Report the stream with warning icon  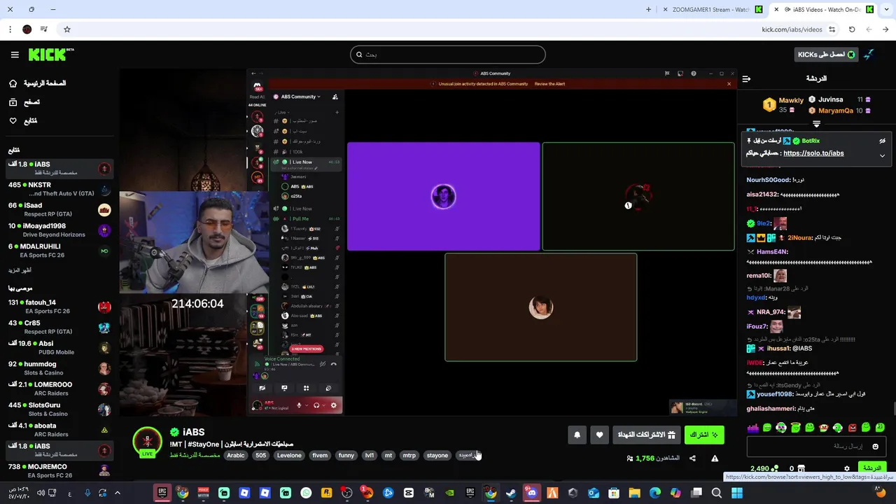(715, 458)
